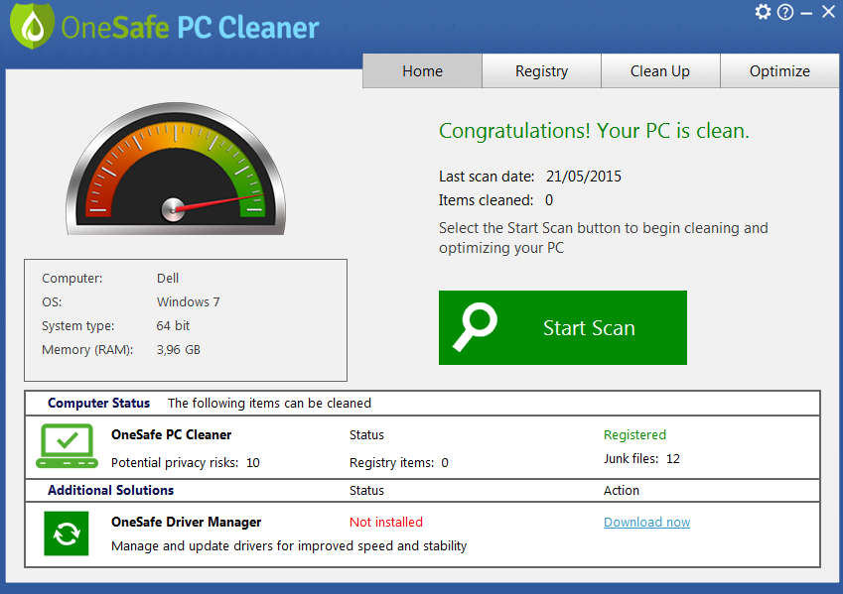Click the Potential privacy risks: 10 entry
The width and height of the screenshot is (843, 594).
click(x=186, y=462)
